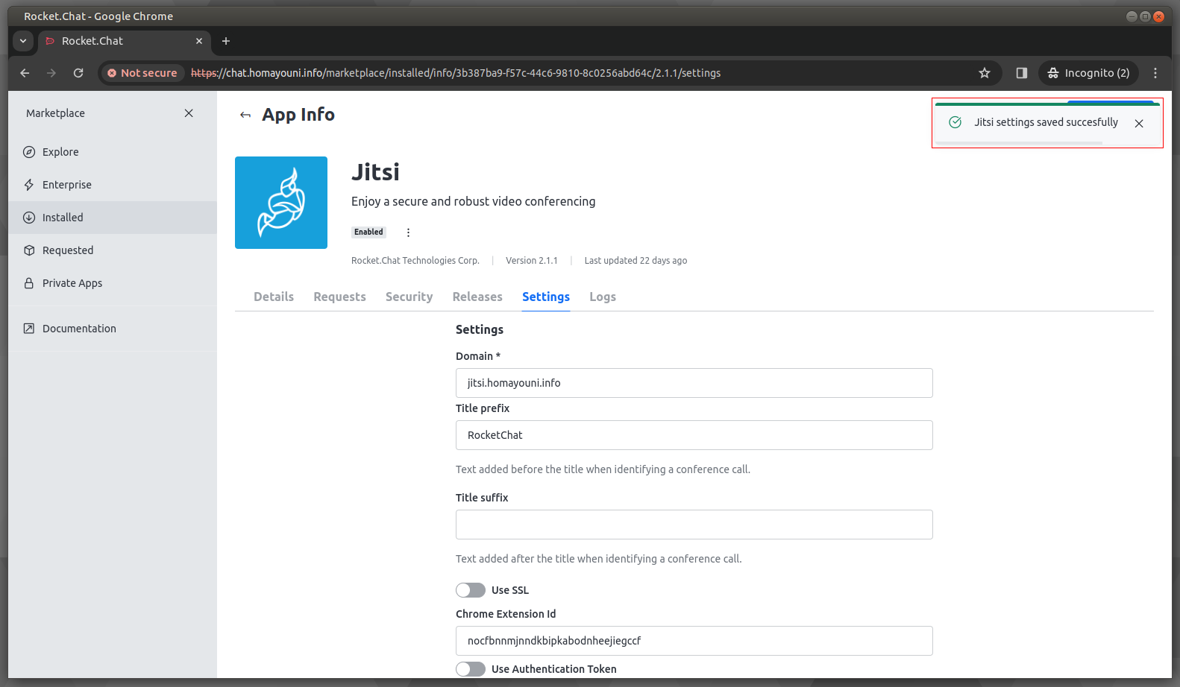Enable the Use Authentication Token toggle
Image resolution: width=1180 pixels, height=687 pixels.
[471, 669]
